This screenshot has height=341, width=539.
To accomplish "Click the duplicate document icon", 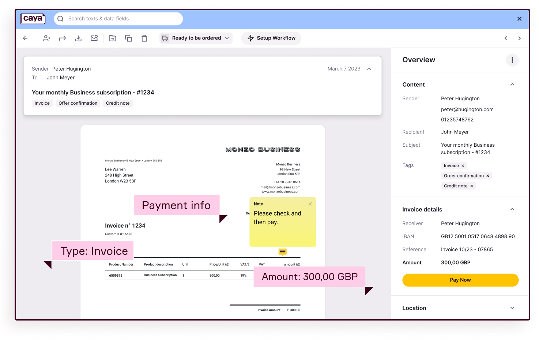I will click(x=128, y=38).
